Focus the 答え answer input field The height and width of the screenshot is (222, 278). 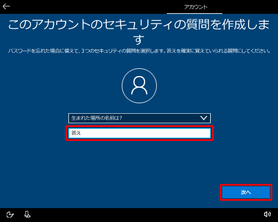coord(140,133)
